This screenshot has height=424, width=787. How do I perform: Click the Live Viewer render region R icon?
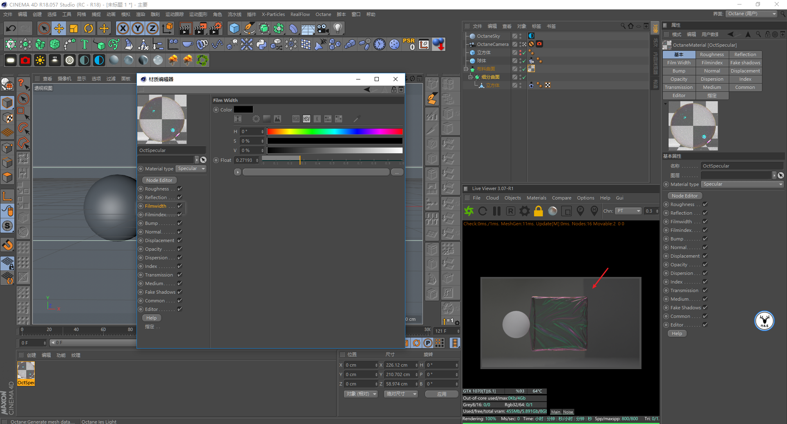coord(511,211)
